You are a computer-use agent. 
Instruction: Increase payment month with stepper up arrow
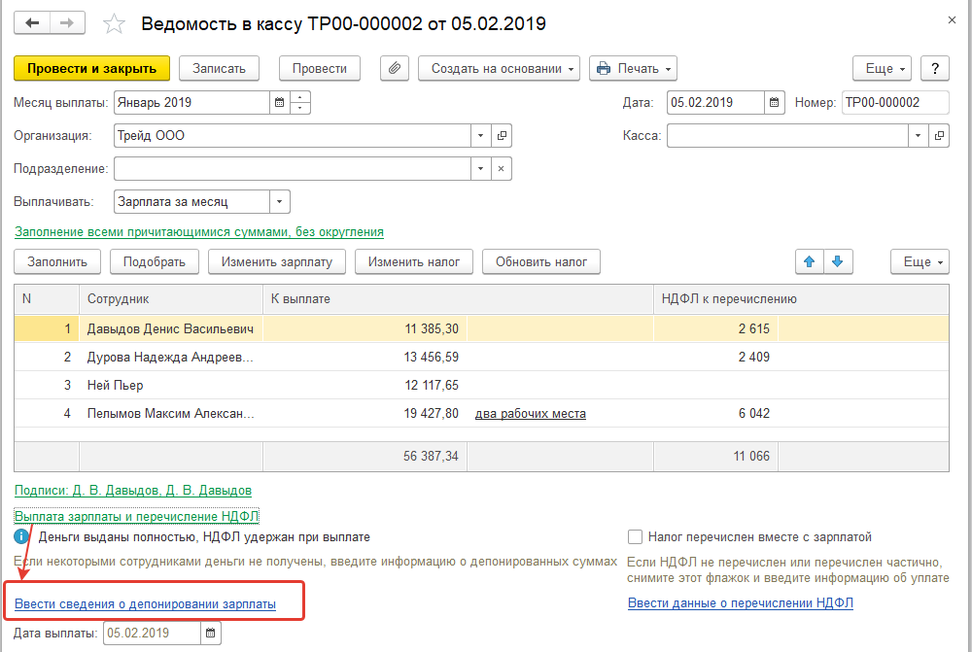tap(300, 96)
